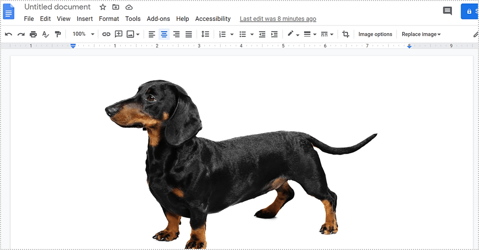Pick a border color with the pencil icon
Image resolution: width=479 pixels, height=250 pixels.
(293, 34)
